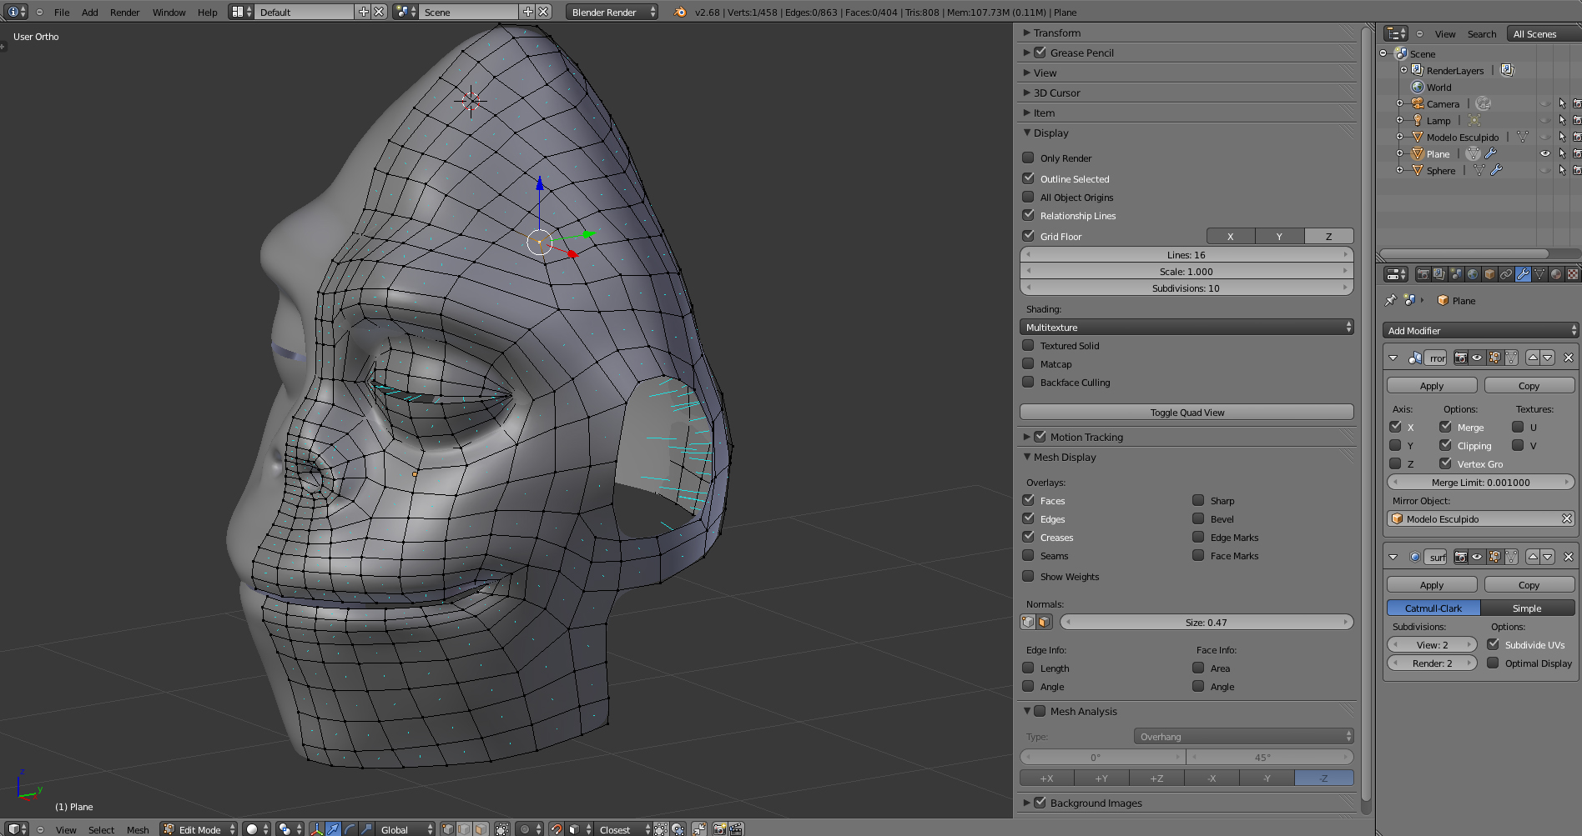
Task: Remove the Mirror modifier with X
Action: click(1569, 358)
